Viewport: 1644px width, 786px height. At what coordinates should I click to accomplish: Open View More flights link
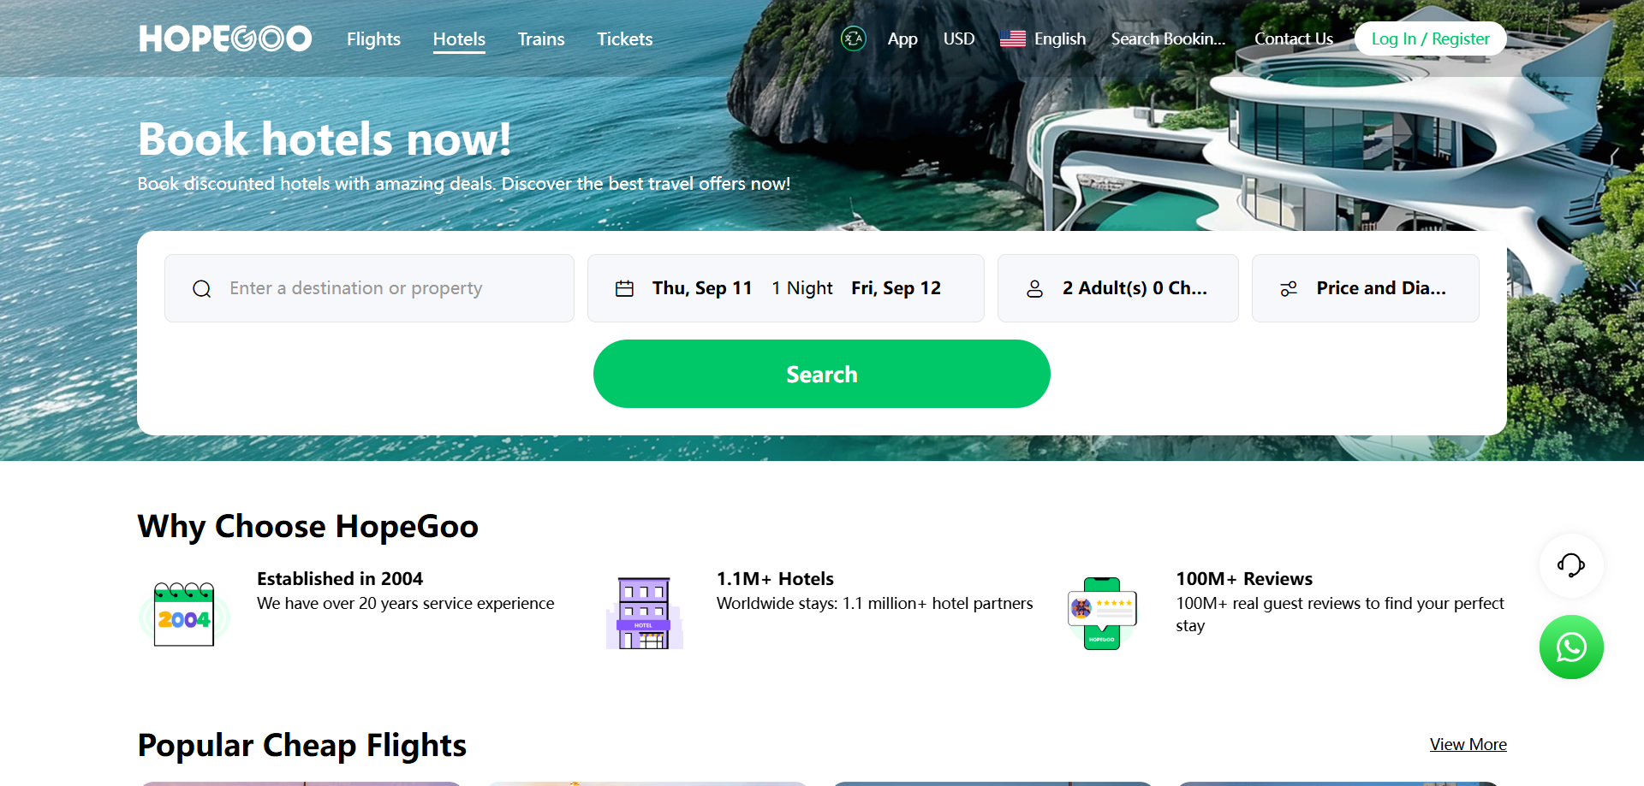click(1468, 744)
